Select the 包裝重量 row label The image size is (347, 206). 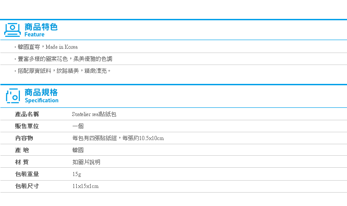(27, 174)
